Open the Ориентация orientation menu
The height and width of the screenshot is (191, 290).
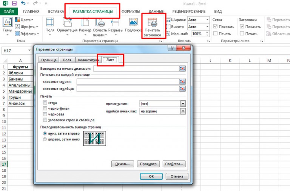[x=67, y=26]
